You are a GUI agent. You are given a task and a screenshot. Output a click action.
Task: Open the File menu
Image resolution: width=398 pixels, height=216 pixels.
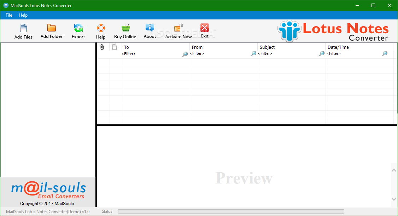click(x=9, y=15)
